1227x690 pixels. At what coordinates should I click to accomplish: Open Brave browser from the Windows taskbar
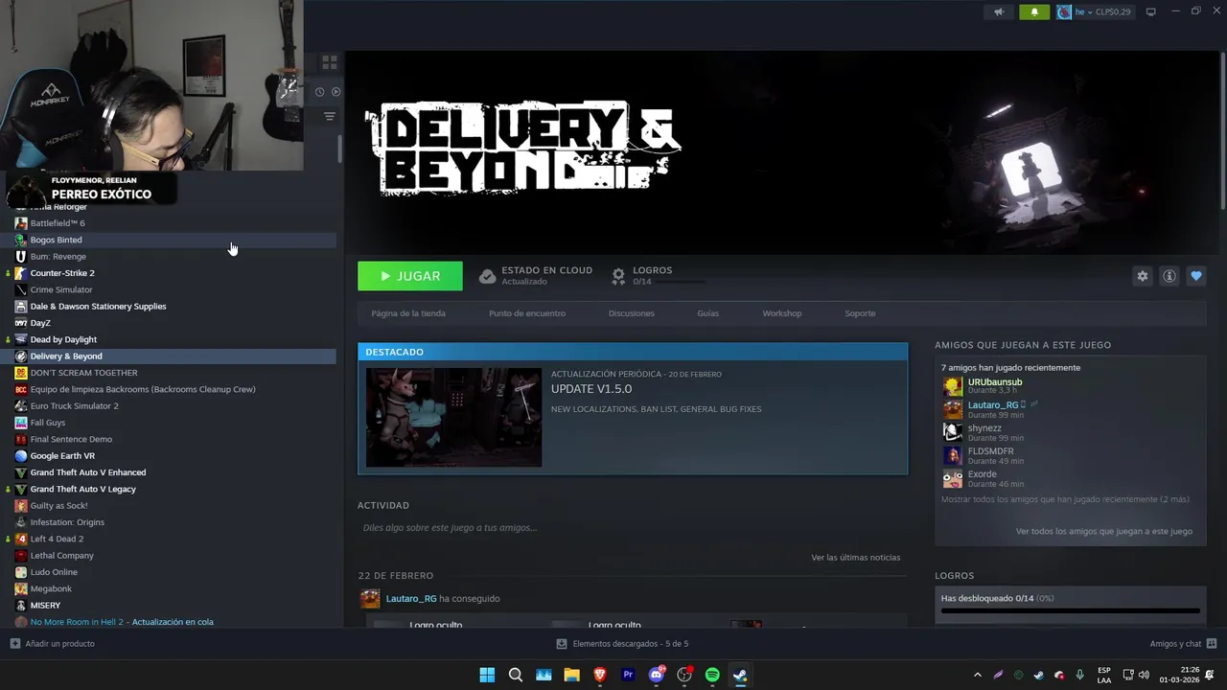(600, 675)
